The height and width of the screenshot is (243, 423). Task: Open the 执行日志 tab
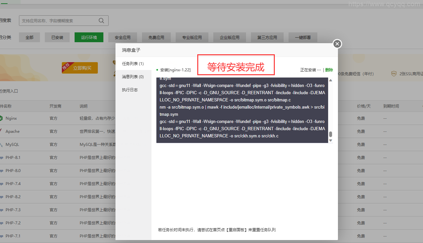[130, 90]
